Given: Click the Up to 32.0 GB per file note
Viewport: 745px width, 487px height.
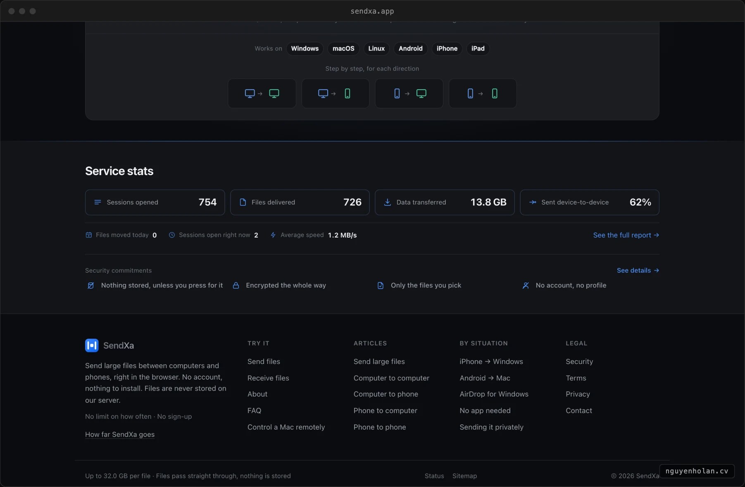Looking at the screenshot, I should tap(188, 476).
